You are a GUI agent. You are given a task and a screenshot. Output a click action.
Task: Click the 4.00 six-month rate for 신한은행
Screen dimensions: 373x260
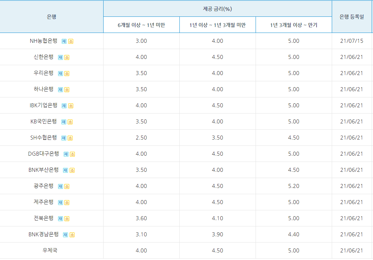tap(141, 57)
